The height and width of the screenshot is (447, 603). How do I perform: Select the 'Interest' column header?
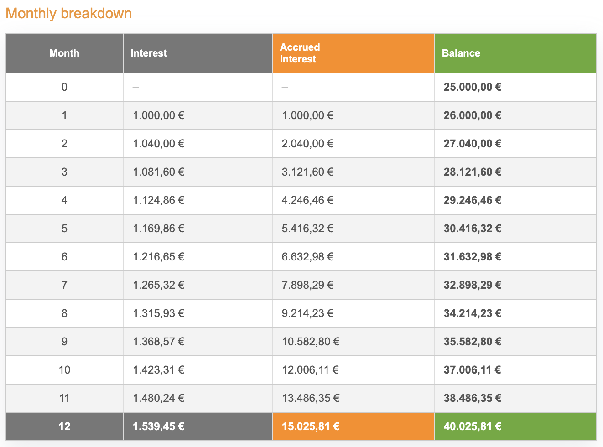(198, 53)
